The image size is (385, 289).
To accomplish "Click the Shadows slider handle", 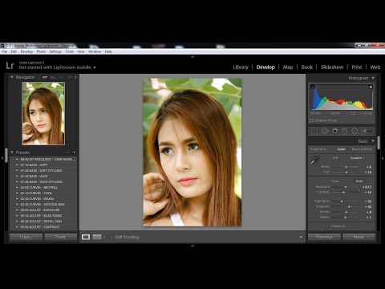I will [349, 206].
